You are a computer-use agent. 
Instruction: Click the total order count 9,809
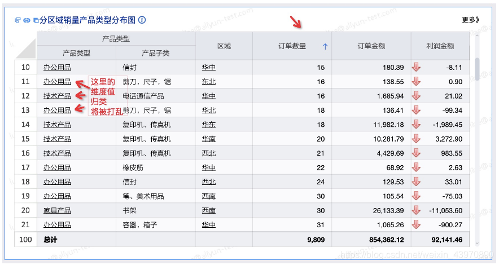(x=316, y=240)
